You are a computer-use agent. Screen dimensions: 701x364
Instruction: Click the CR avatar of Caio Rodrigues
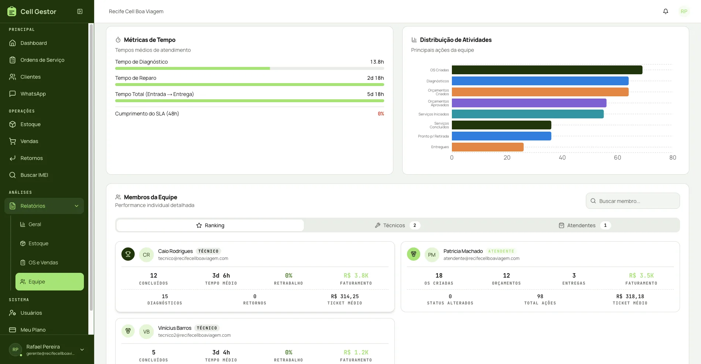(x=146, y=255)
